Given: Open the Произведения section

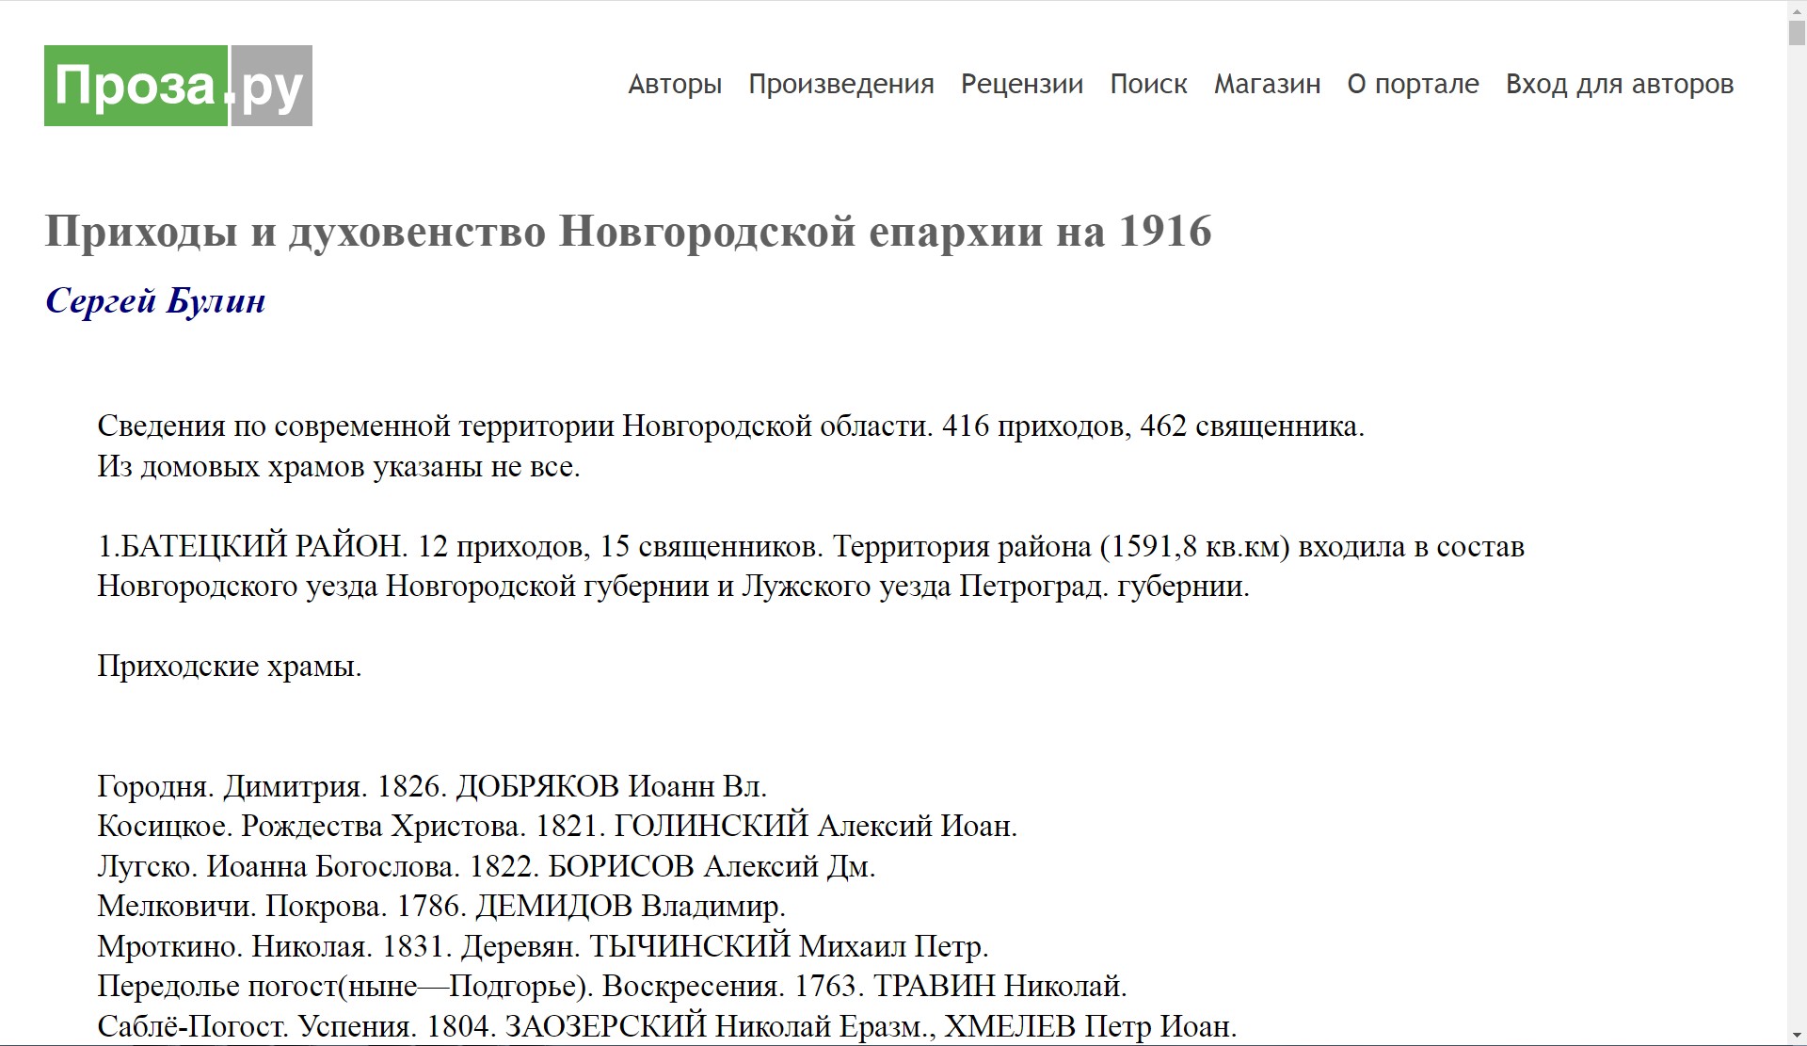Looking at the screenshot, I should point(841,84).
